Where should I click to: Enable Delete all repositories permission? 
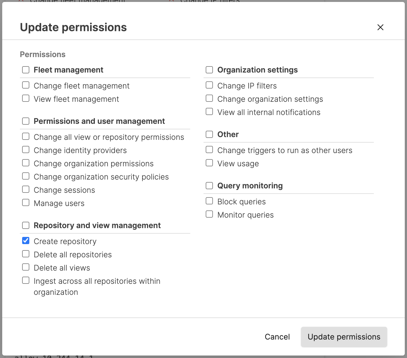26,254
